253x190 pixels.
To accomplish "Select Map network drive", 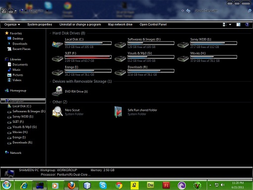I will [x=120, y=25].
